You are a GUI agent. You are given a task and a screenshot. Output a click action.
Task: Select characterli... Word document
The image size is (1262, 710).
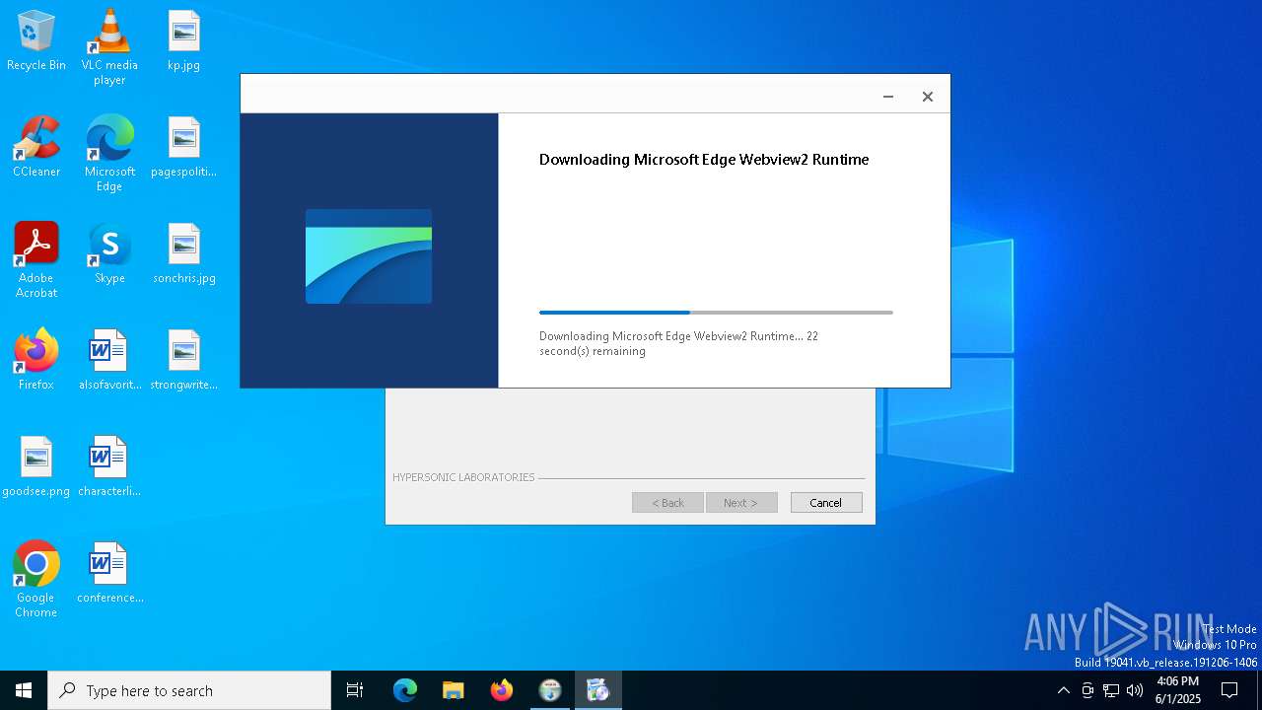[109, 467]
